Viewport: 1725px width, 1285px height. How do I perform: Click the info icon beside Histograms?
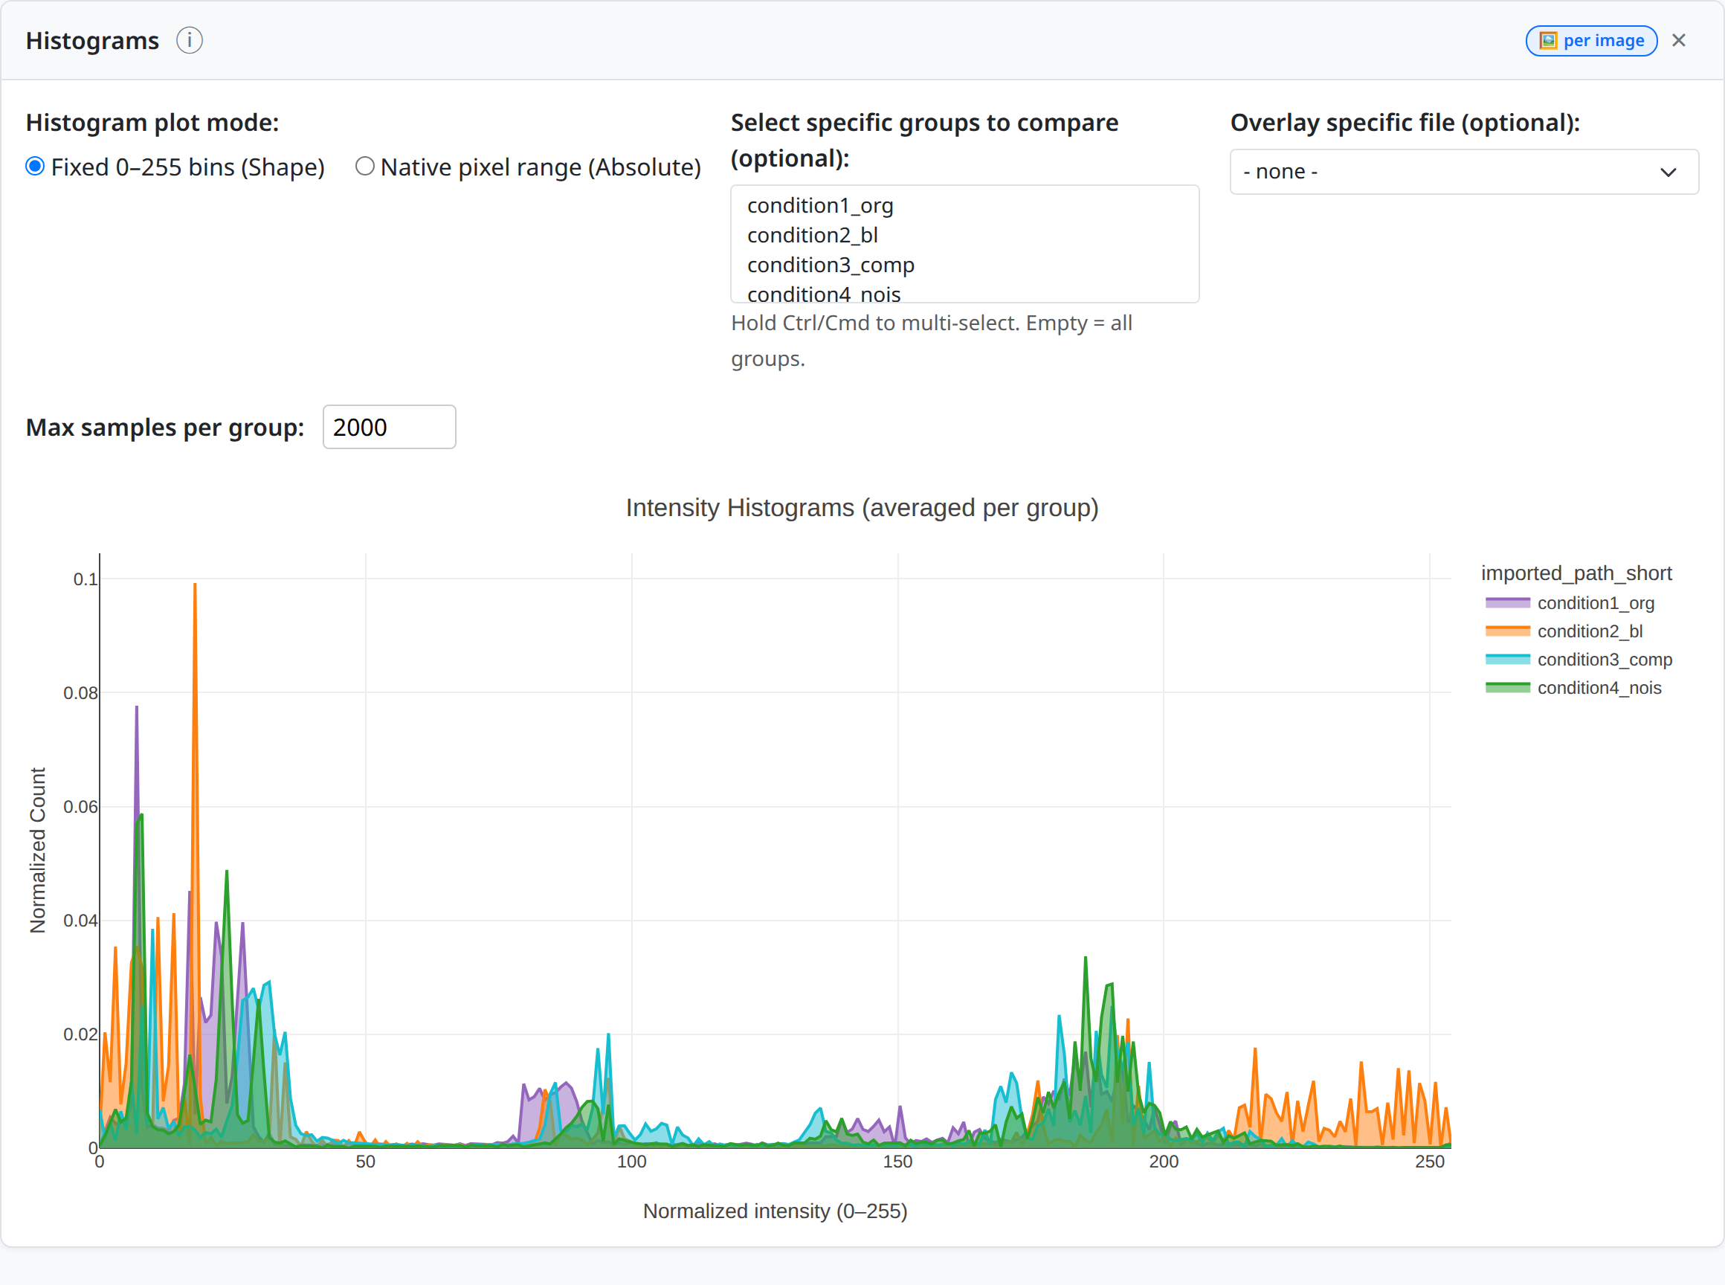(x=189, y=40)
